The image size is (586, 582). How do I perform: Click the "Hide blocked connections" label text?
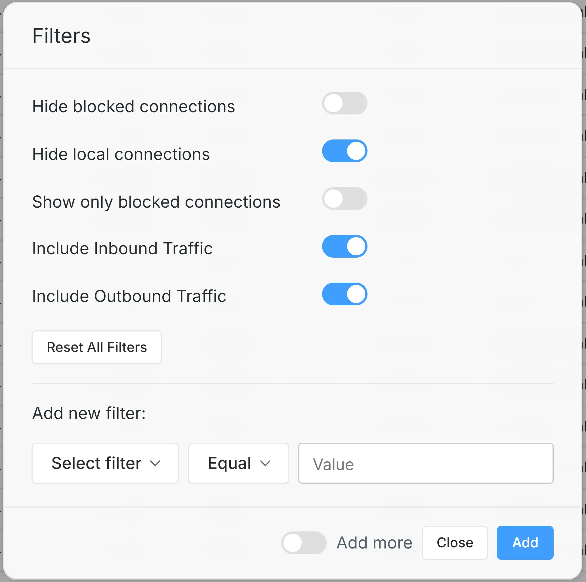click(133, 107)
